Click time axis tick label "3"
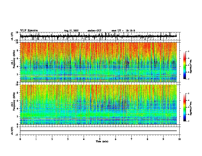Viewport: 202px width, 156px height. tap(68, 139)
